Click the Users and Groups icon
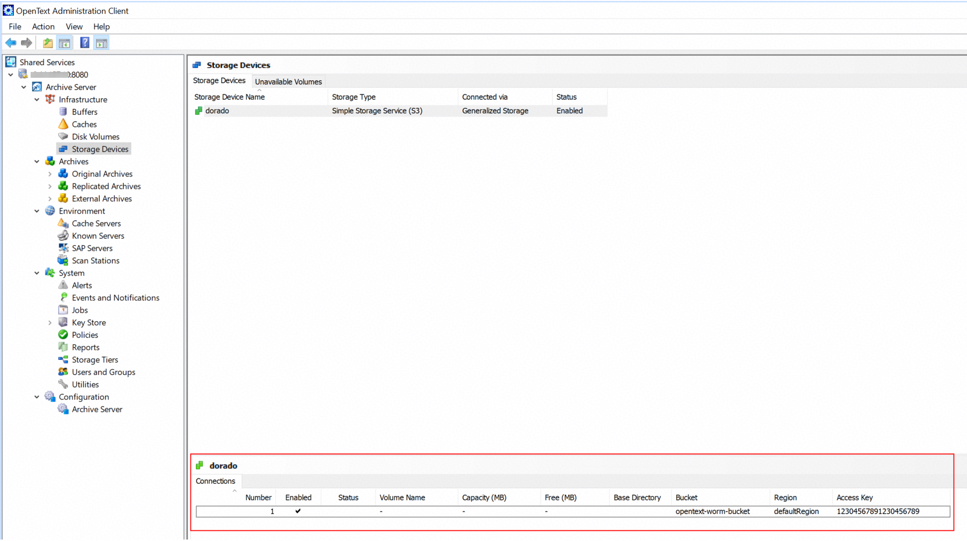The height and width of the screenshot is (541, 967). pos(63,372)
